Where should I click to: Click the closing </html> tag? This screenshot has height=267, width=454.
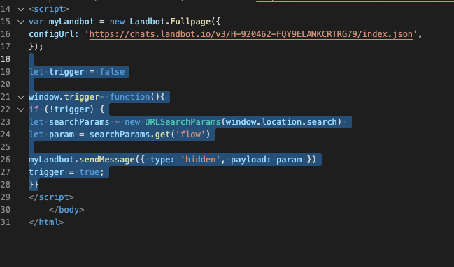click(x=46, y=222)
